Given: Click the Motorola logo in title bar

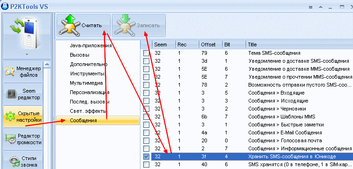Looking at the screenshot, I should tap(5, 6).
